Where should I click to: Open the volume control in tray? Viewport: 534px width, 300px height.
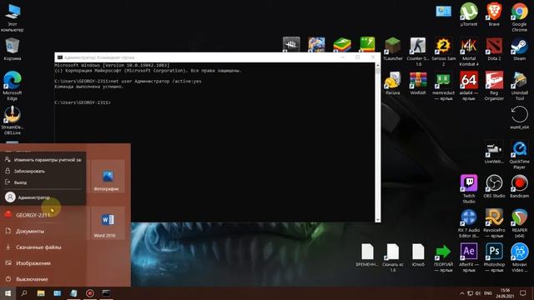pyautogui.click(x=478, y=293)
